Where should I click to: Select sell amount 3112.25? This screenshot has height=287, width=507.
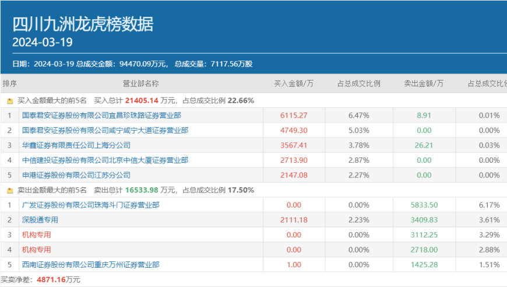(424, 235)
